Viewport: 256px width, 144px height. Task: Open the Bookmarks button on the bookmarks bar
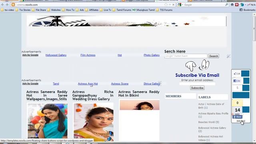click(247, 10)
